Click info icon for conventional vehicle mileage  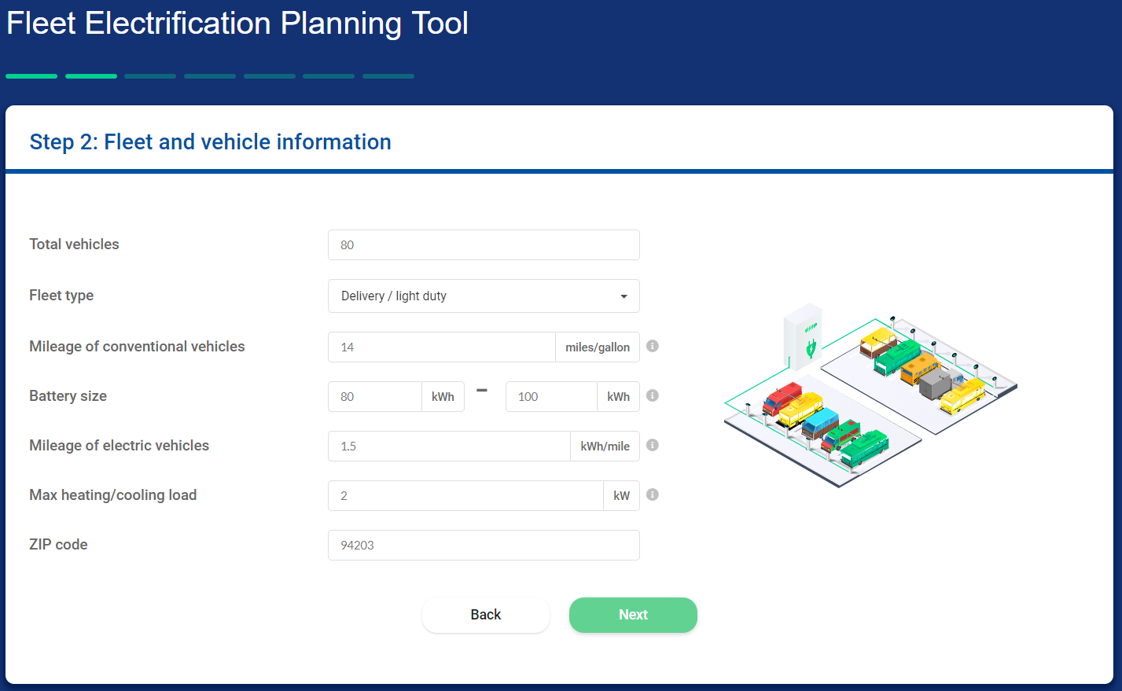coord(653,346)
